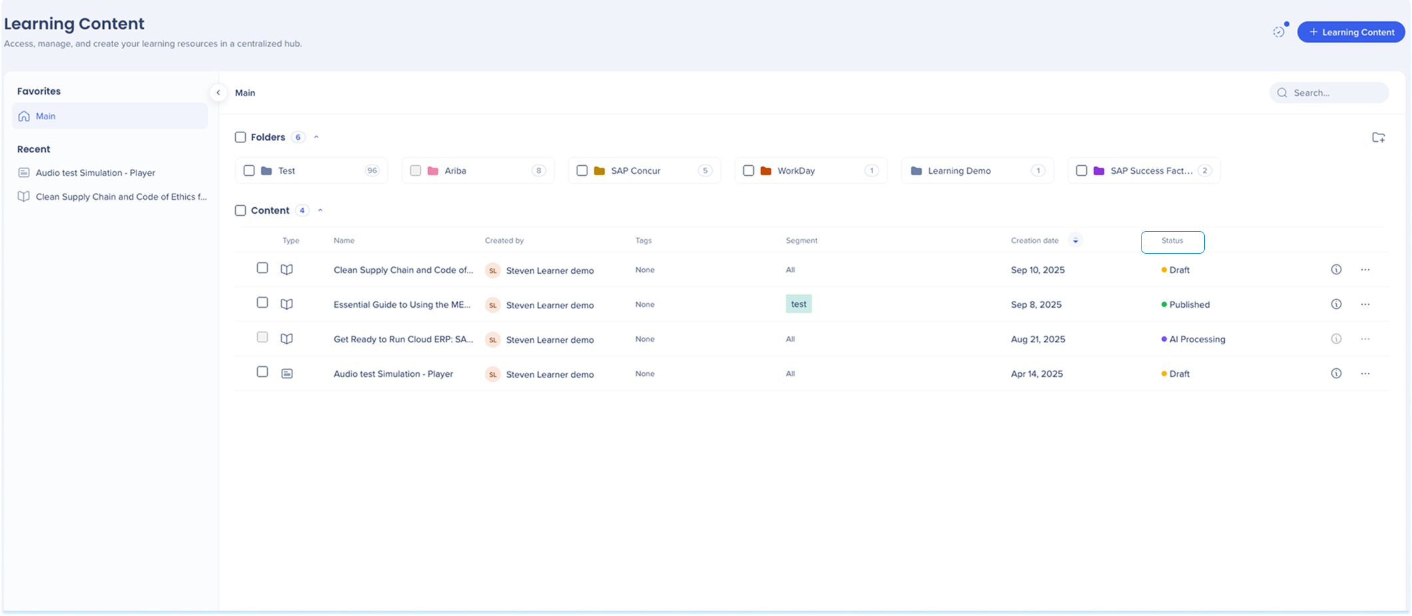Screen dimensions: 1412x616
Task: Open more options for Essential Guide row
Action: pos(1365,304)
